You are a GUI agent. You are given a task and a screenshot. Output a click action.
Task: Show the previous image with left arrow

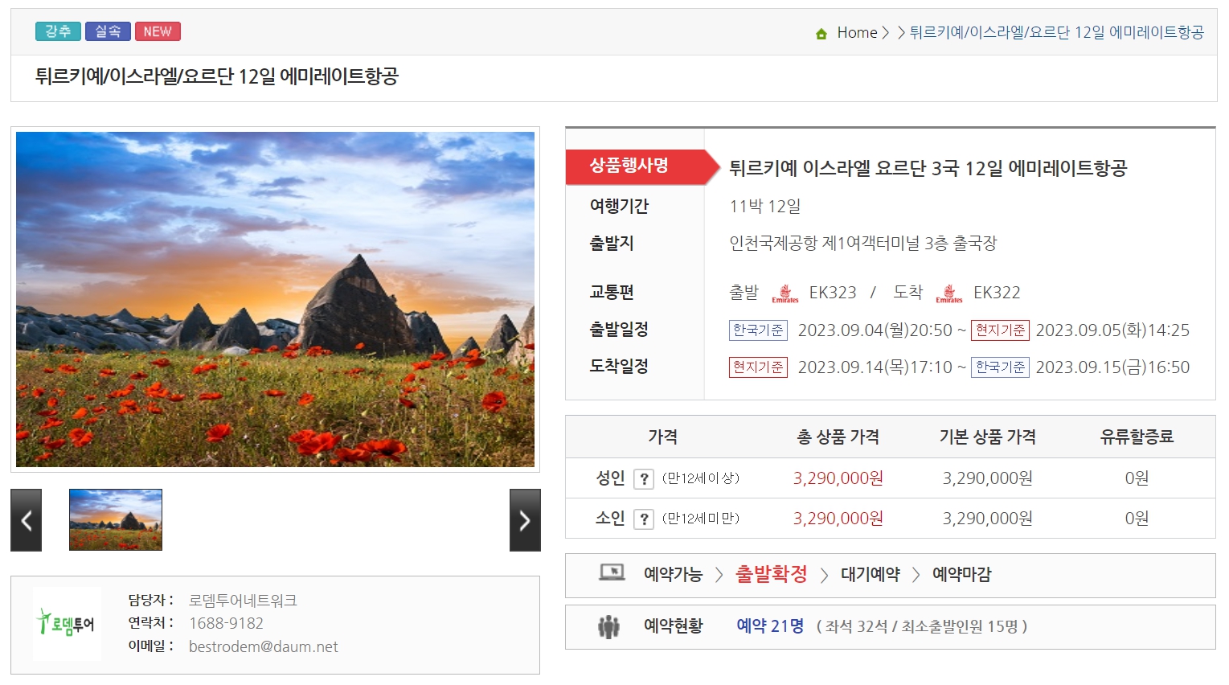27,520
